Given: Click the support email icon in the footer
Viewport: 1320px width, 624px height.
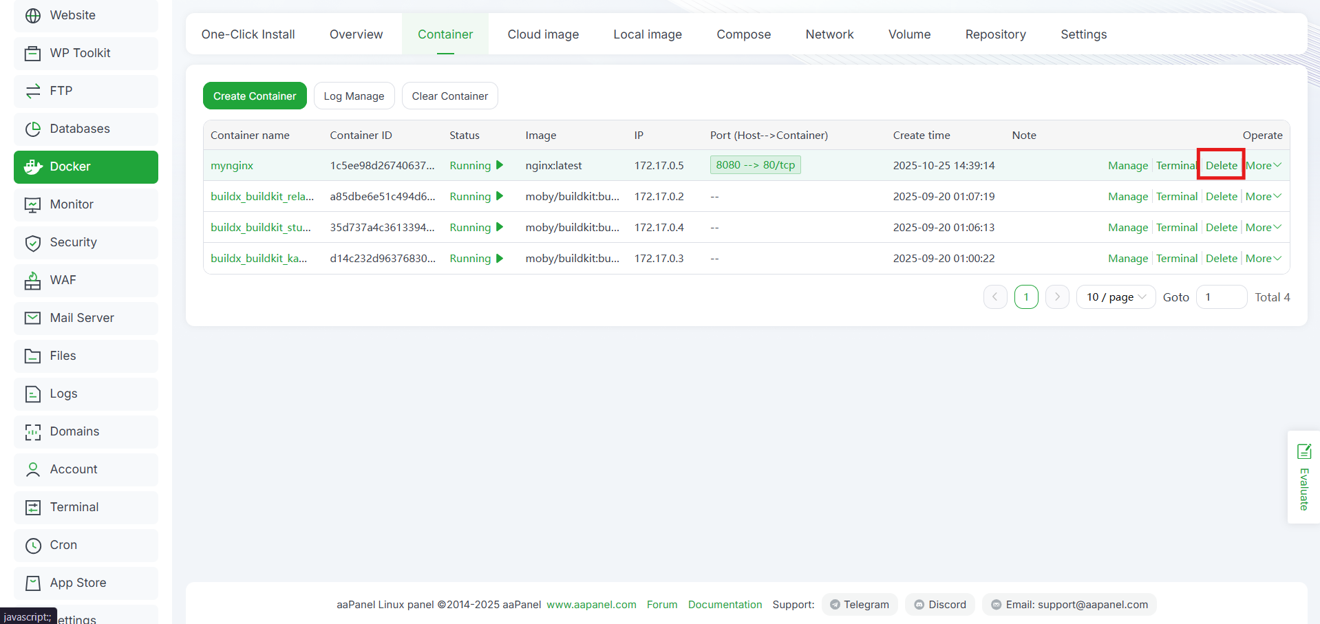Looking at the screenshot, I should click(996, 605).
